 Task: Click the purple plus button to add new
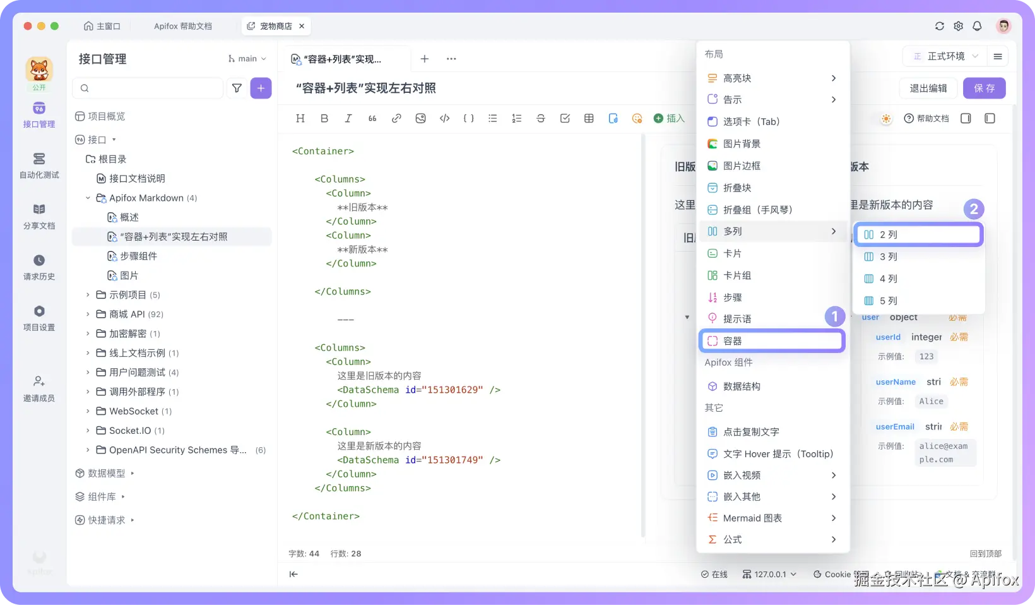pyautogui.click(x=261, y=88)
